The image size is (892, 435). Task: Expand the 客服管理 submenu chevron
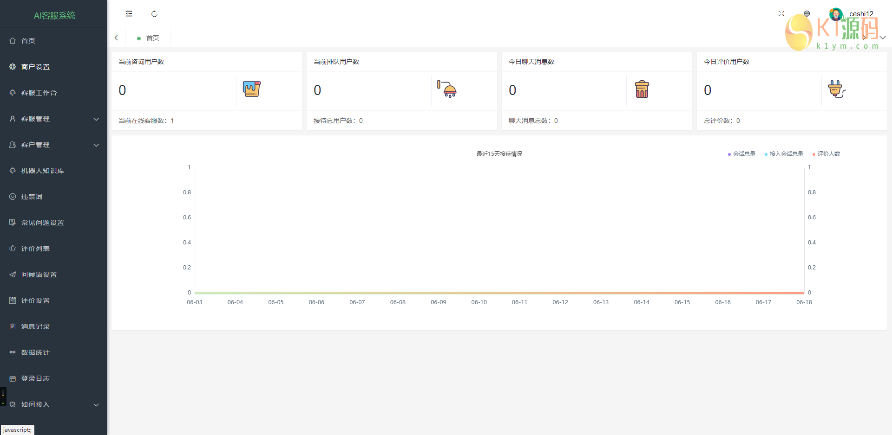click(x=96, y=119)
